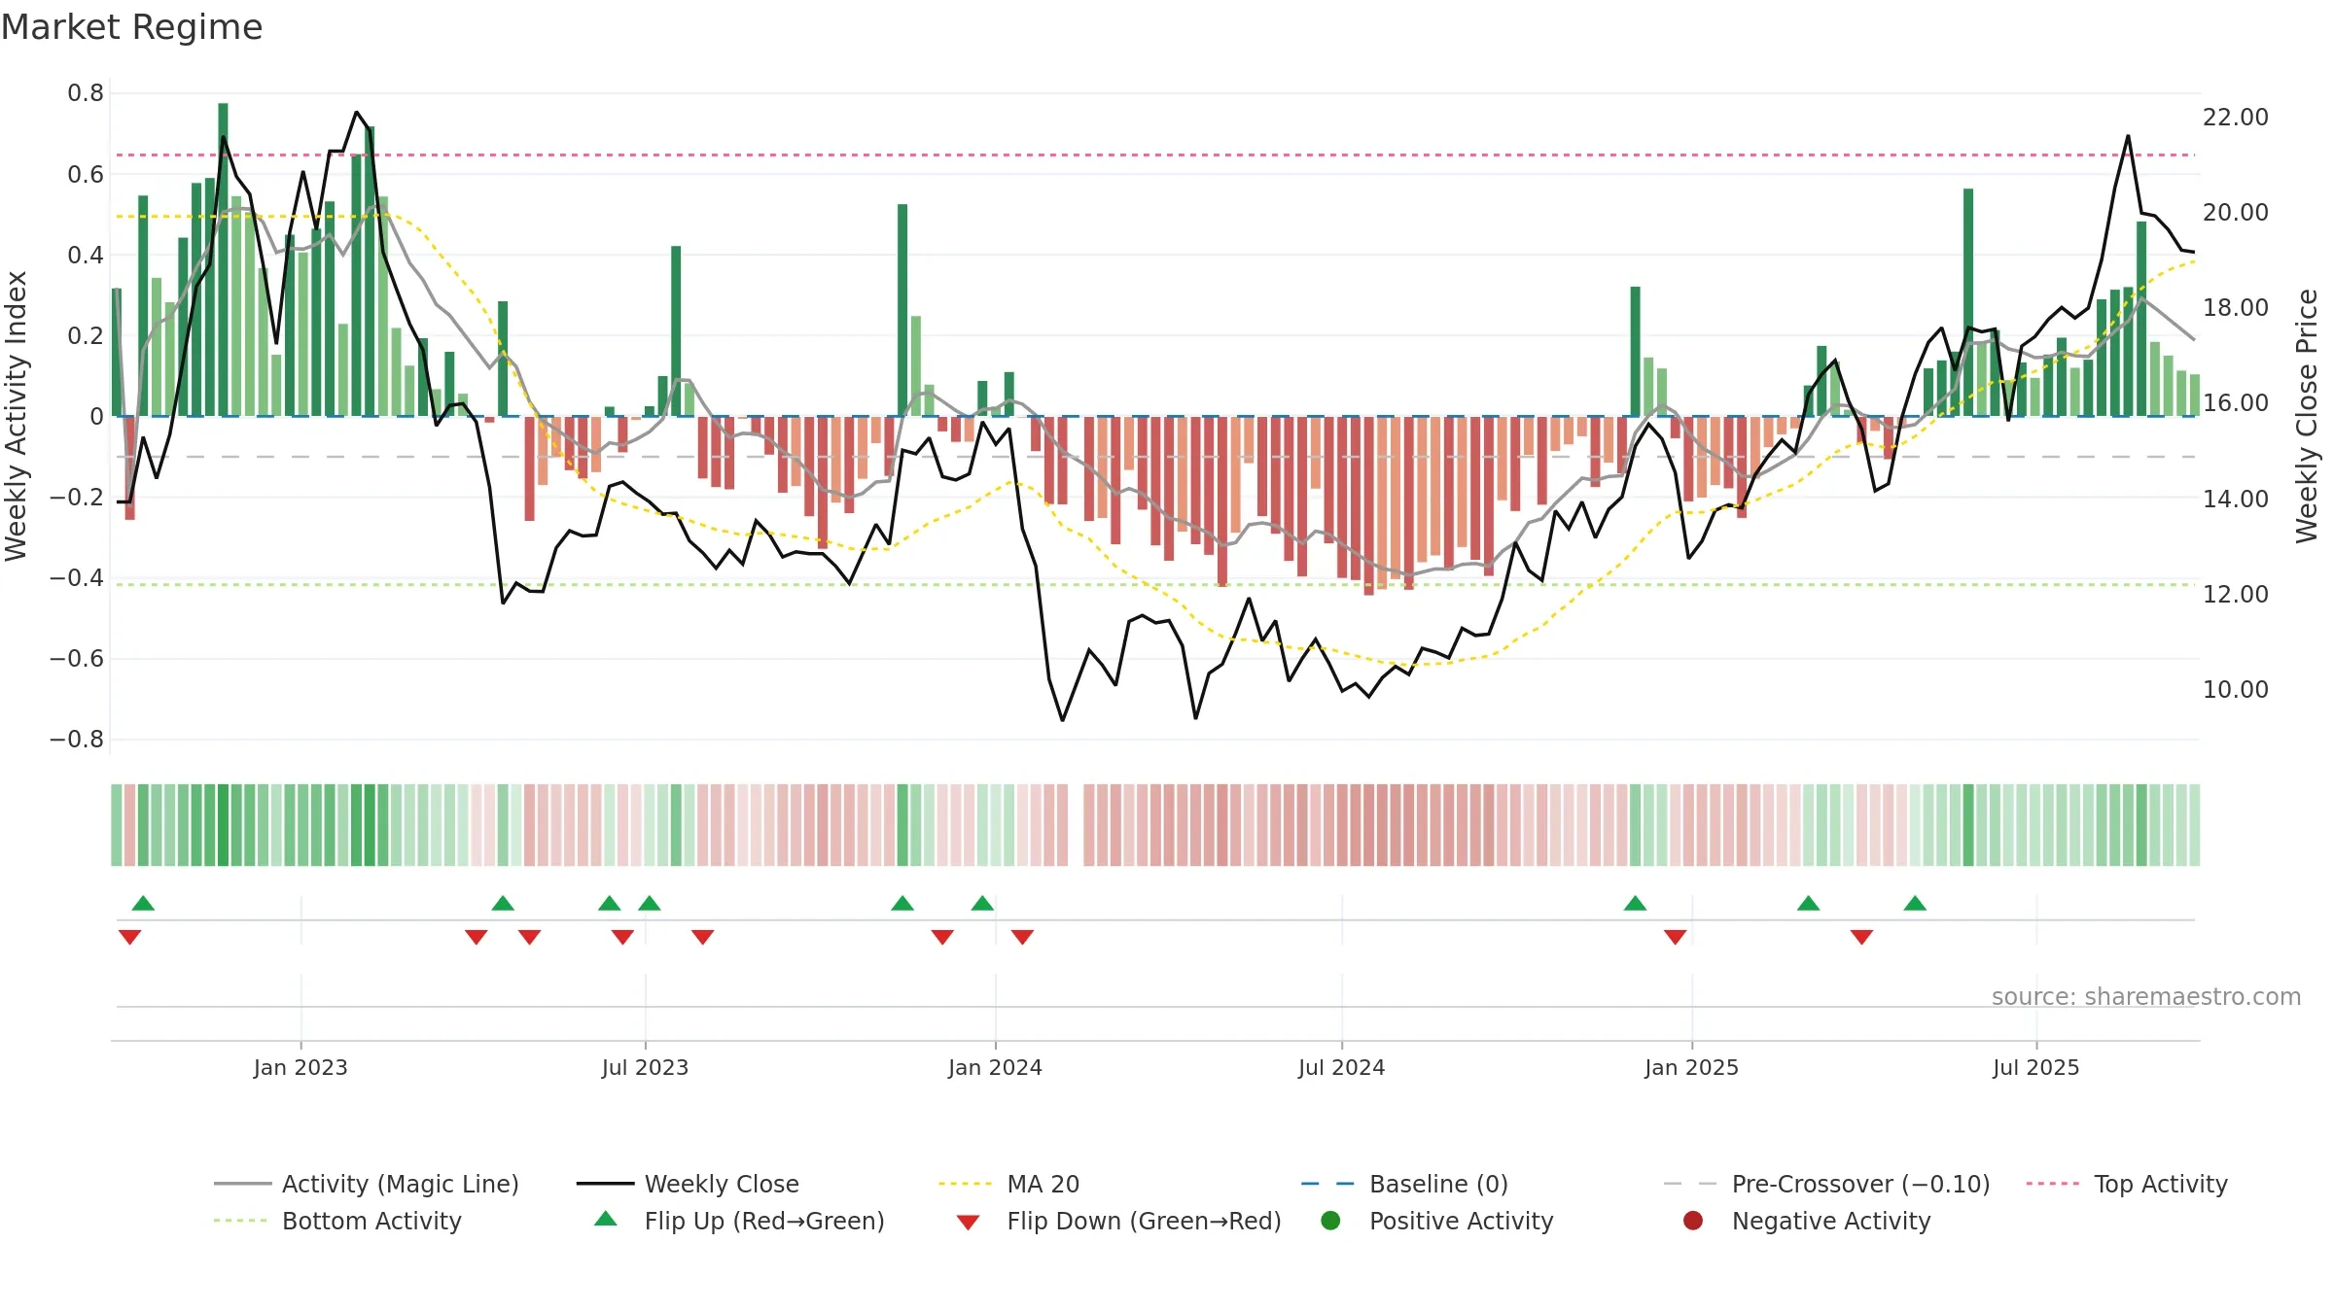Toggle the Weekly Close legend entry
Viewport: 2334px width, 1312px height.
(688, 1184)
